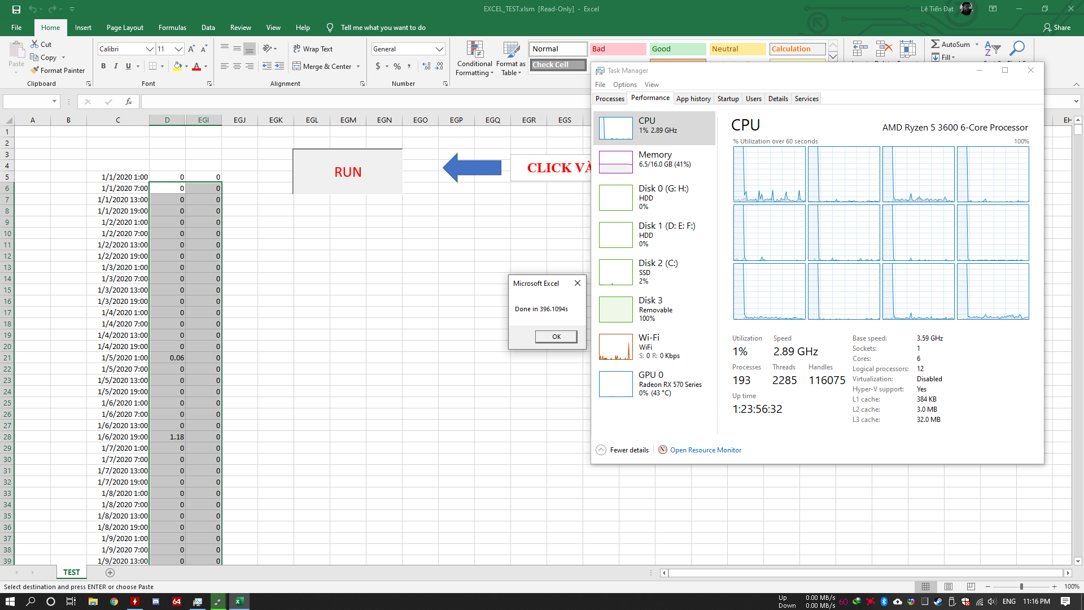1084x610 pixels.
Task: Open the Insert ribbon tab
Action: 83,27
